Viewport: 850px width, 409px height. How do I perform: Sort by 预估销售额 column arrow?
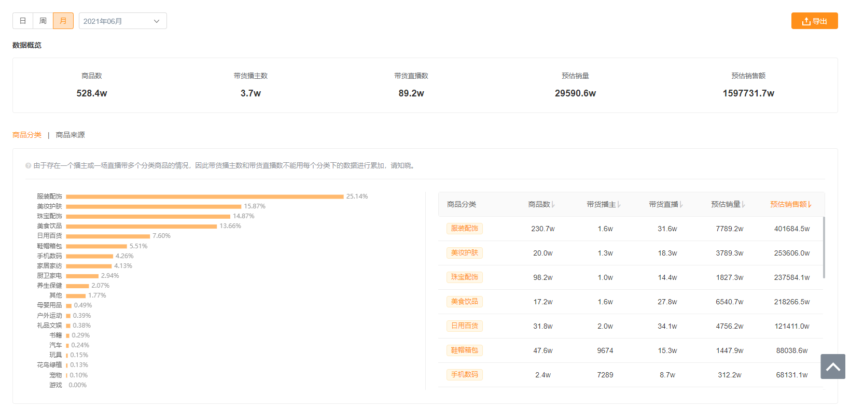click(x=810, y=204)
